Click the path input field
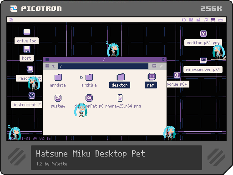The width and height of the screenshot is (233, 175). (x=103, y=66)
